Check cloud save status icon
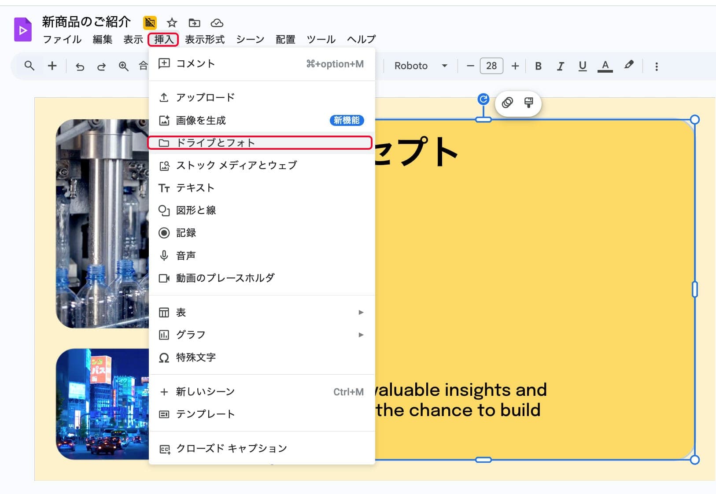716x494 pixels. [217, 22]
